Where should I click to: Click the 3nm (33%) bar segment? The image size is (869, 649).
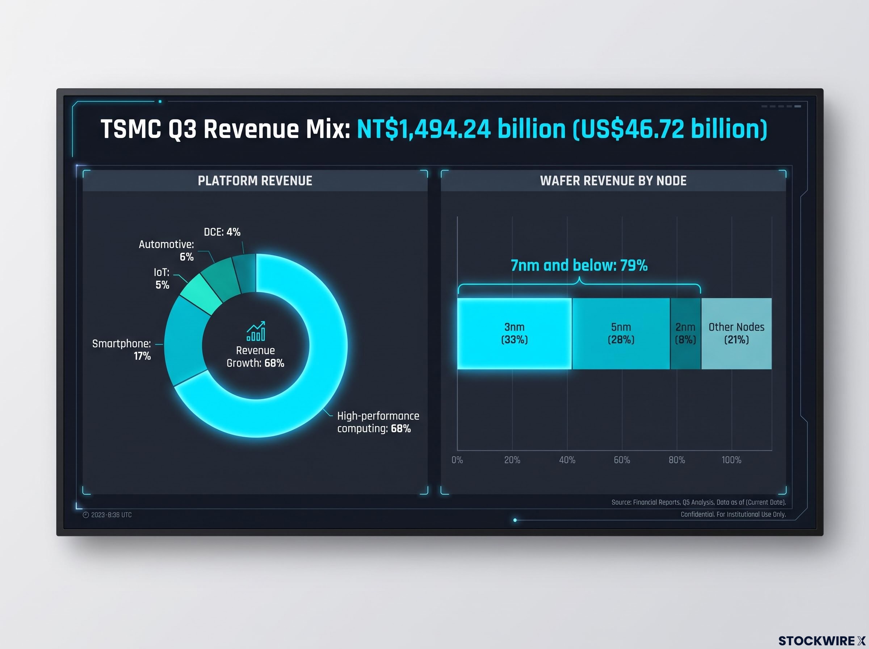pos(515,334)
